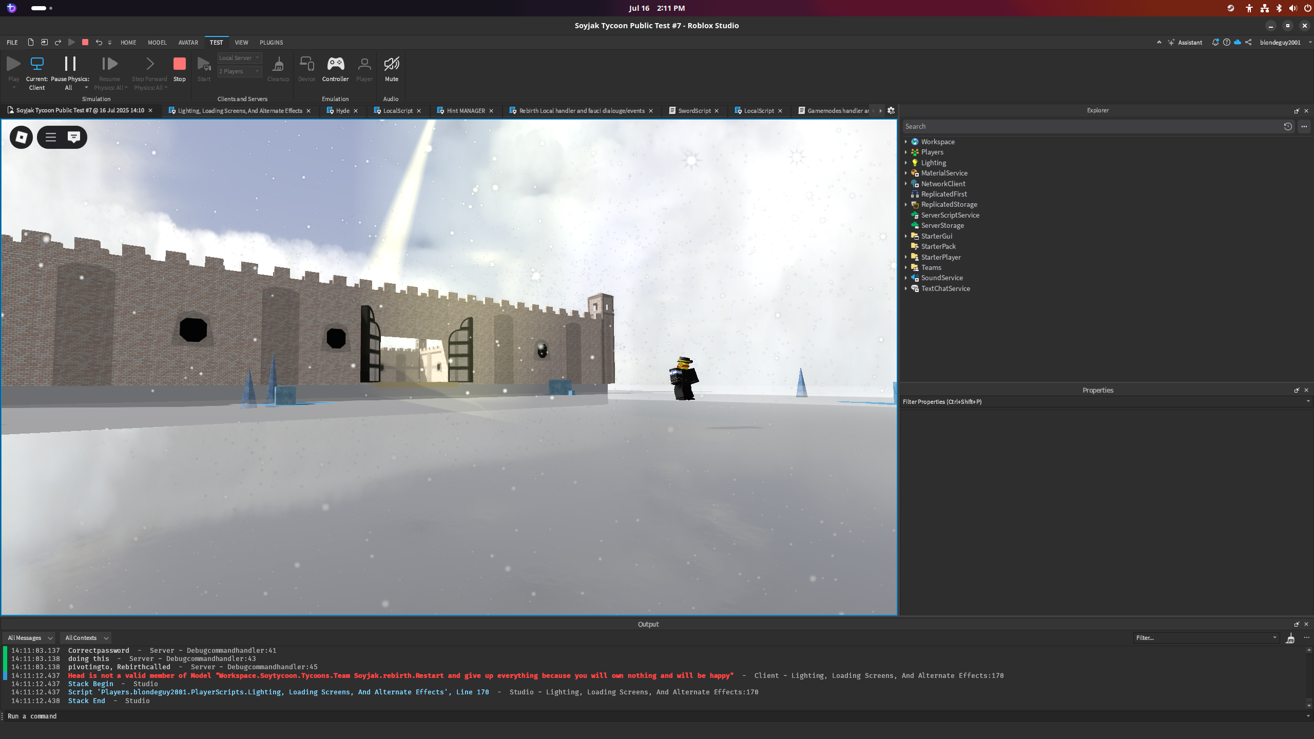Open the help question-mark icon
Viewport: 1314px width, 739px height.
(1226, 43)
